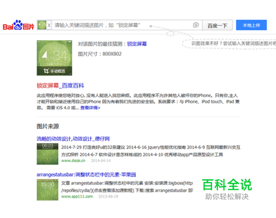
Task: Click the www.app111.com source URL
Action: pyautogui.click(x=77, y=196)
